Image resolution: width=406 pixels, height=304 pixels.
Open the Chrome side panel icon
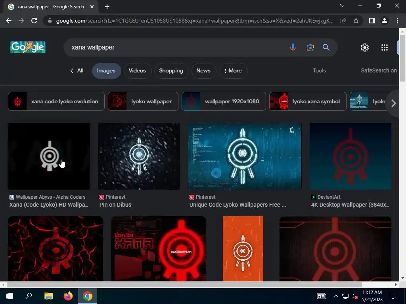click(372, 21)
